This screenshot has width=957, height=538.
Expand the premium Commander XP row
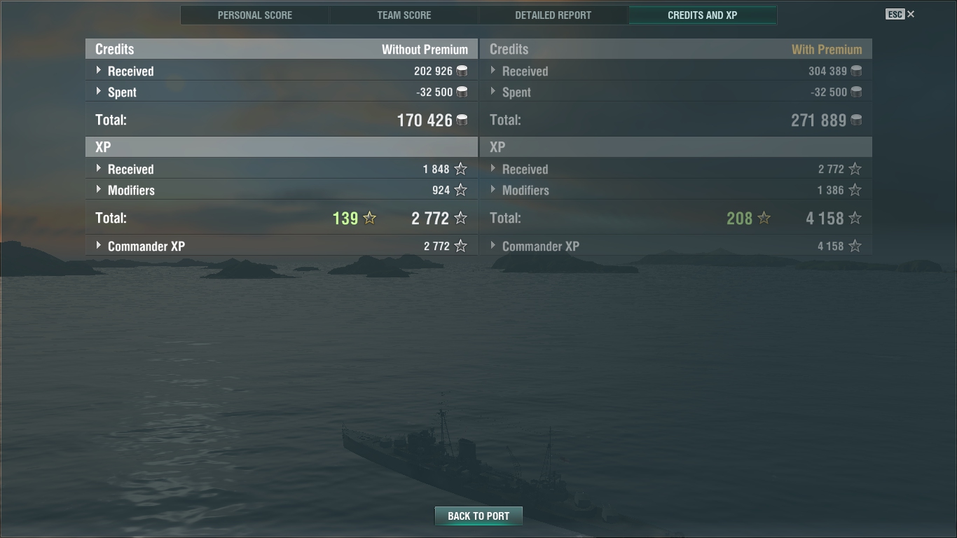coord(676,246)
